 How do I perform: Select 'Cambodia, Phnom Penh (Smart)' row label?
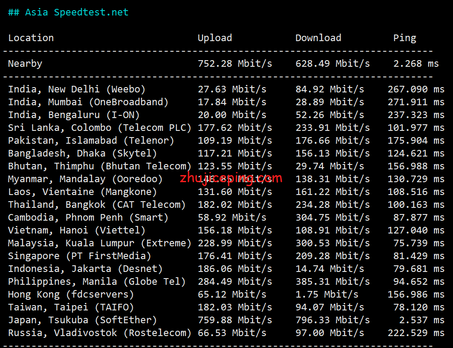(x=88, y=218)
